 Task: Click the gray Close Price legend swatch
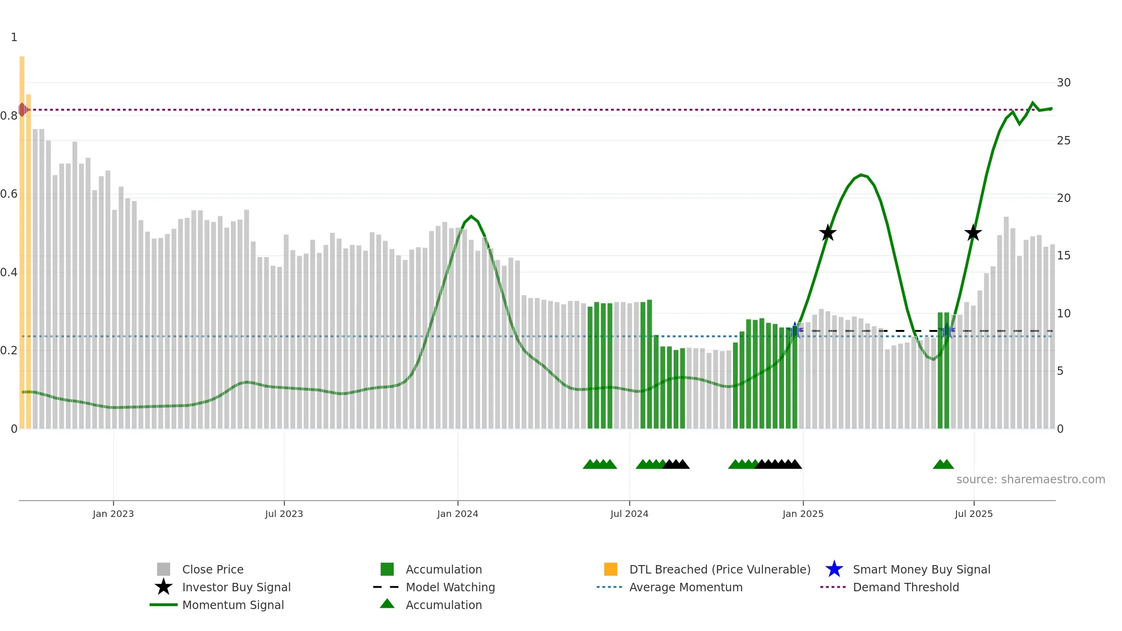click(x=164, y=569)
